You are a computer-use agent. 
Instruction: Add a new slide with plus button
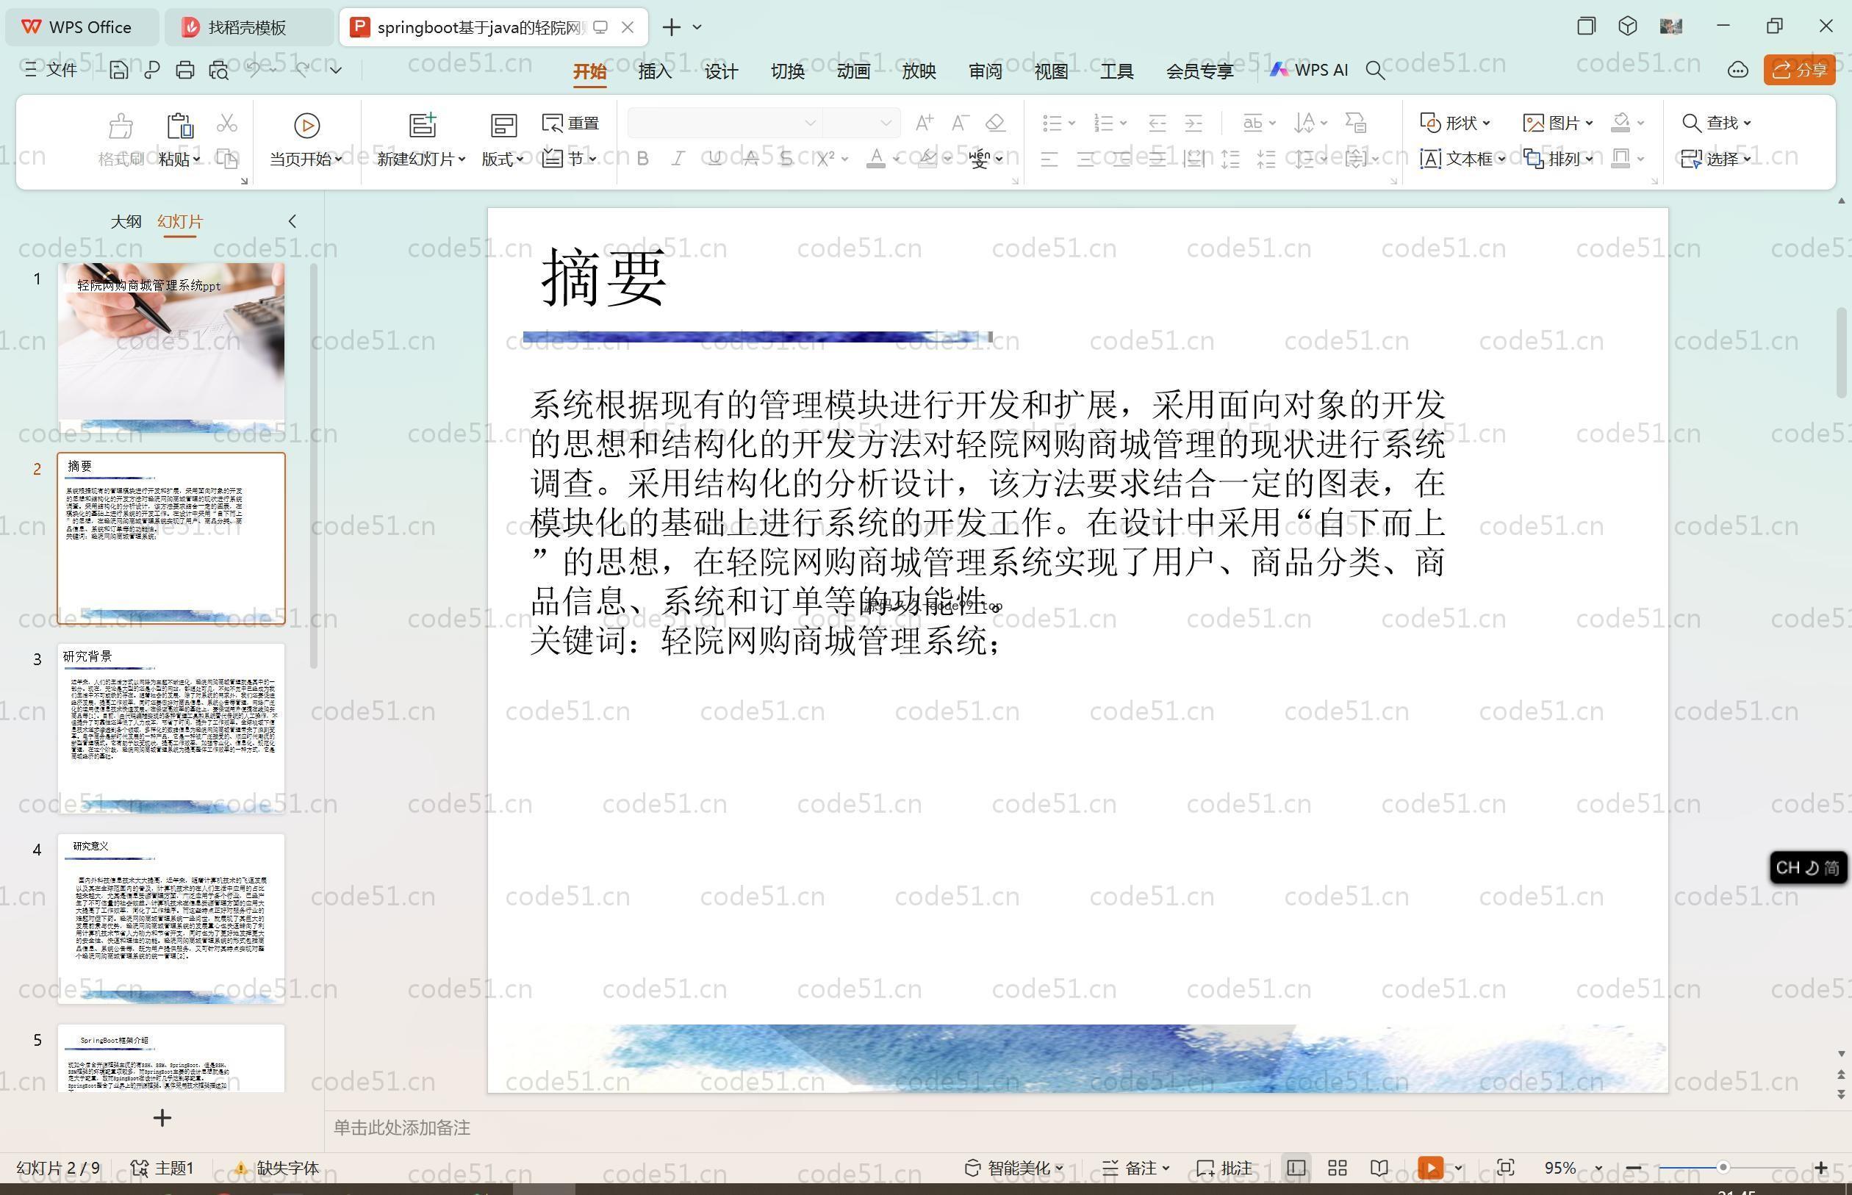click(x=162, y=1118)
